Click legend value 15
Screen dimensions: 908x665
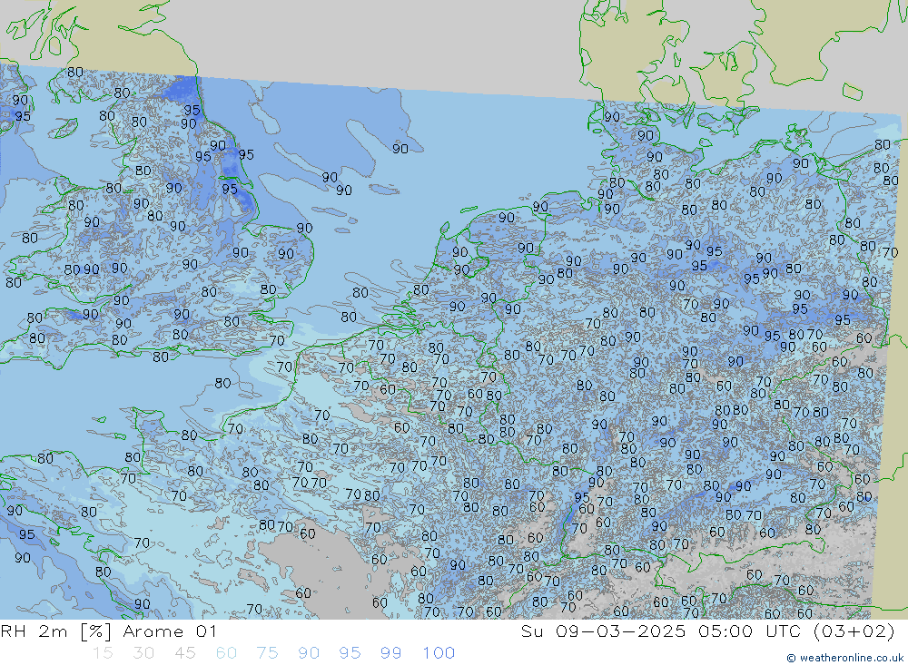[103, 653]
